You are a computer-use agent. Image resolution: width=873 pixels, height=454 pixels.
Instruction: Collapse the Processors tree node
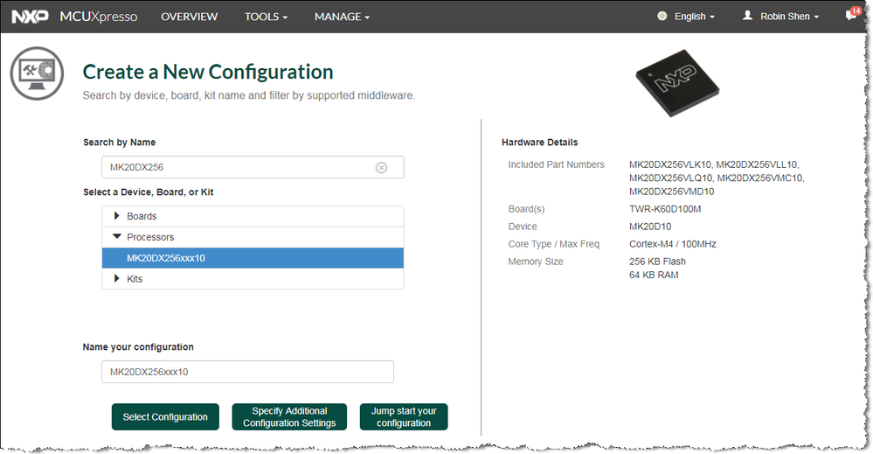tap(117, 236)
